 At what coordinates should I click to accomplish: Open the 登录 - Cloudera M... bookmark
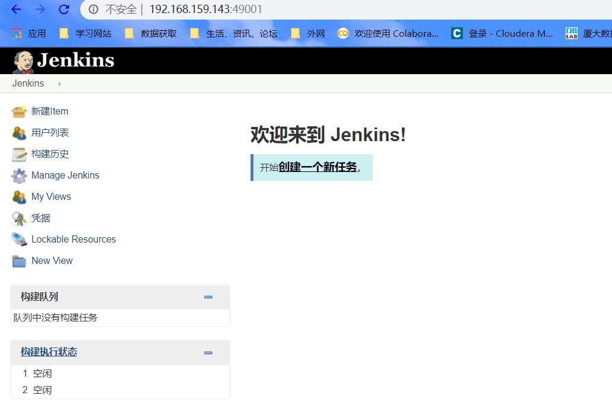[502, 34]
